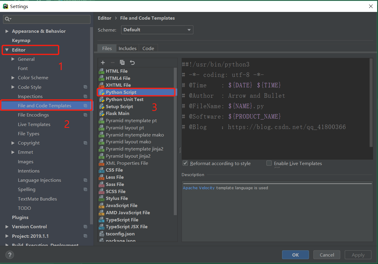
Task: Open Live Templates settings
Action: coord(34,125)
